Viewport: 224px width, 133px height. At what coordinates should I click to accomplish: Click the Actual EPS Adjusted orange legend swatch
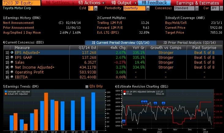pos(6,94)
